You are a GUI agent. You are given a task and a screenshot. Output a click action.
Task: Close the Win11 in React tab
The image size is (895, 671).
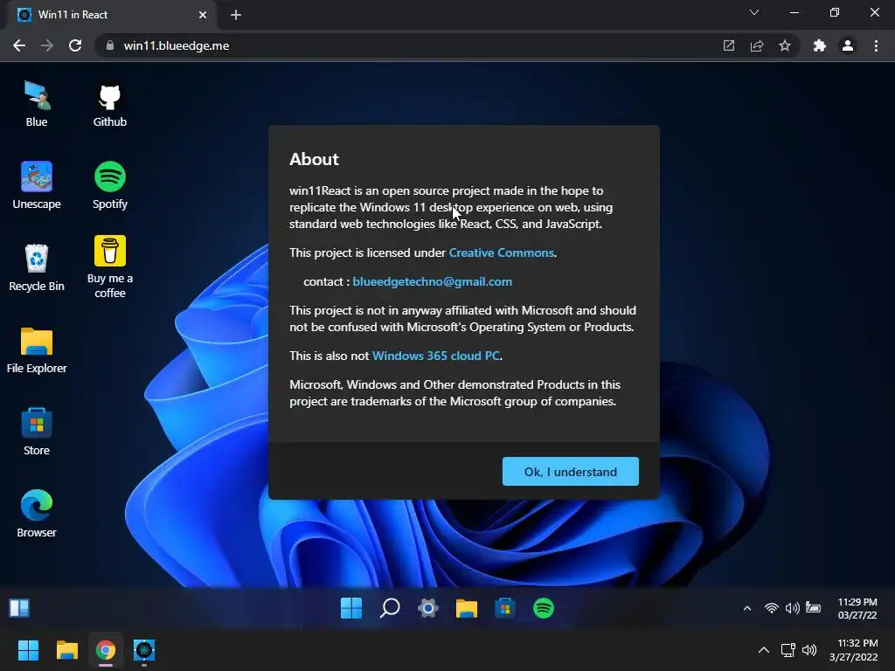(203, 15)
